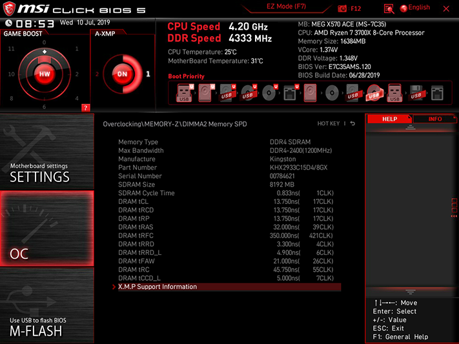
Task: Select the legacy CD/DVD disc boot icon
Action: (332, 93)
